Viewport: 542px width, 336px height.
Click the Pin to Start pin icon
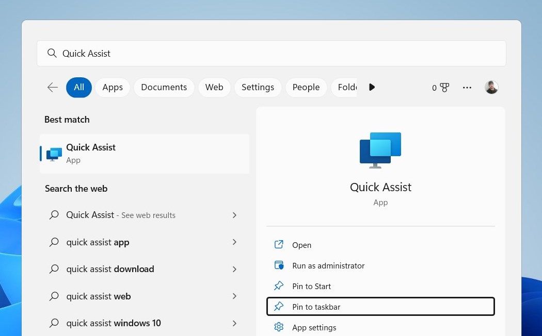click(x=279, y=286)
